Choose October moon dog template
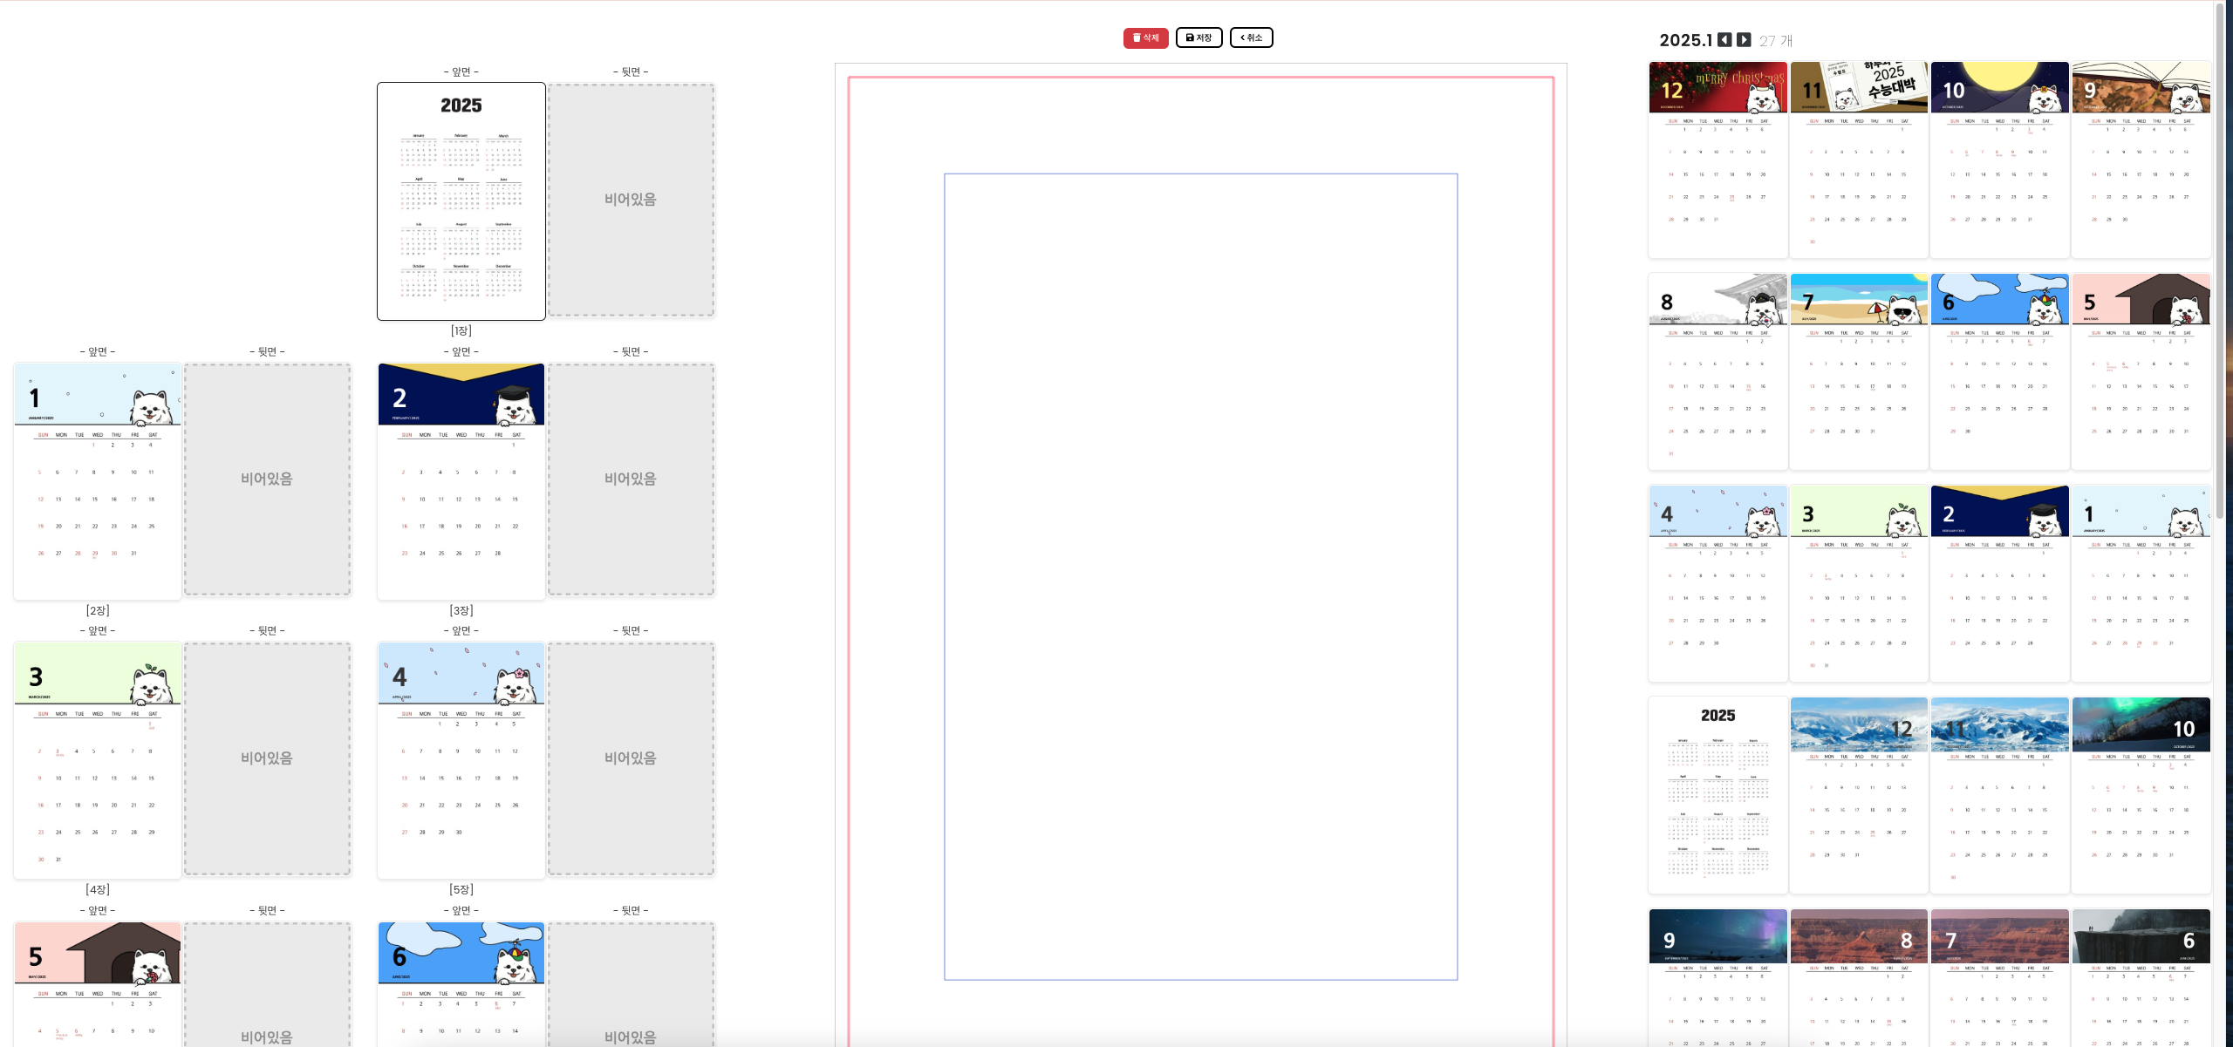2233x1047 pixels. click(x=1999, y=160)
